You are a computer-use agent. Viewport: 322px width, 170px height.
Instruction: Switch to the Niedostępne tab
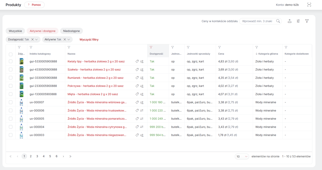[71, 31]
